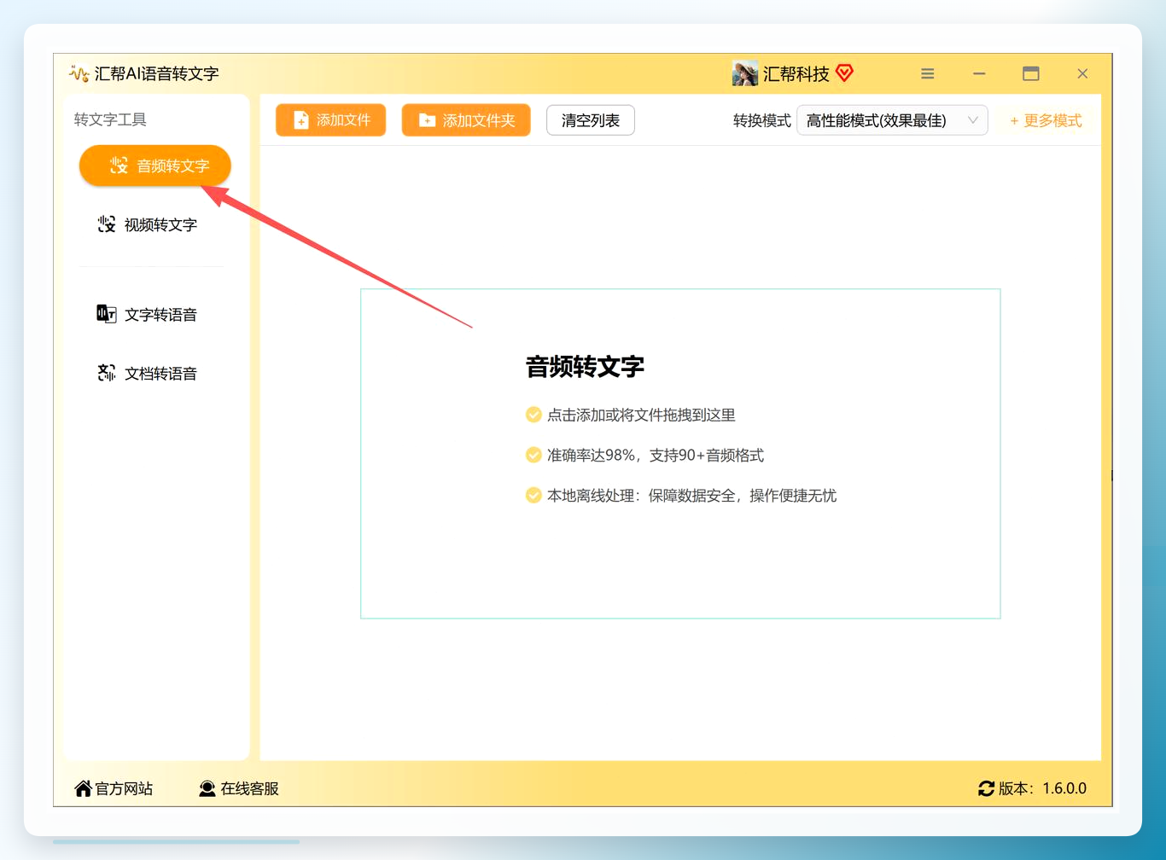Click the 汇帮AI语音转文字 app logo icon
This screenshot has height=860, width=1166.
tap(79, 73)
